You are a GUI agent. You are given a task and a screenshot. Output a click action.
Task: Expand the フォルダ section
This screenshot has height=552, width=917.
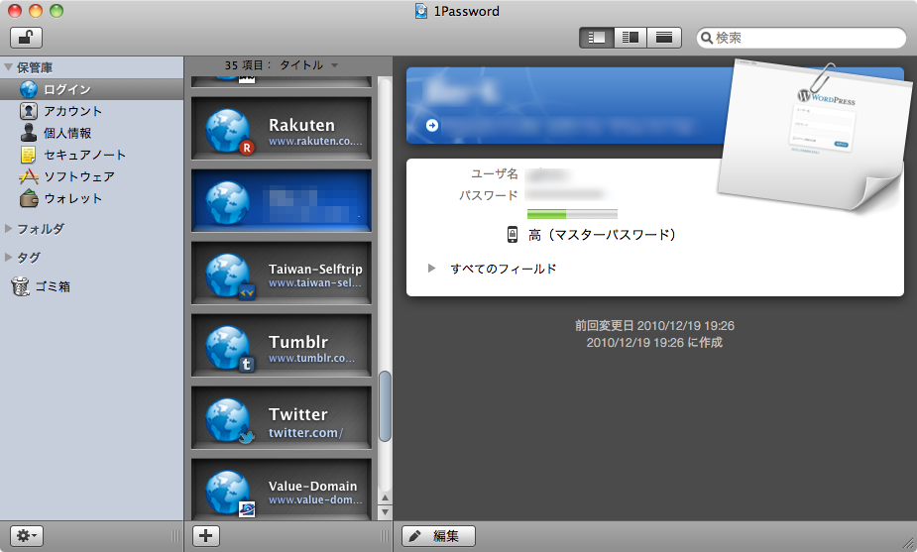pyautogui.click(x=8, y=229)
